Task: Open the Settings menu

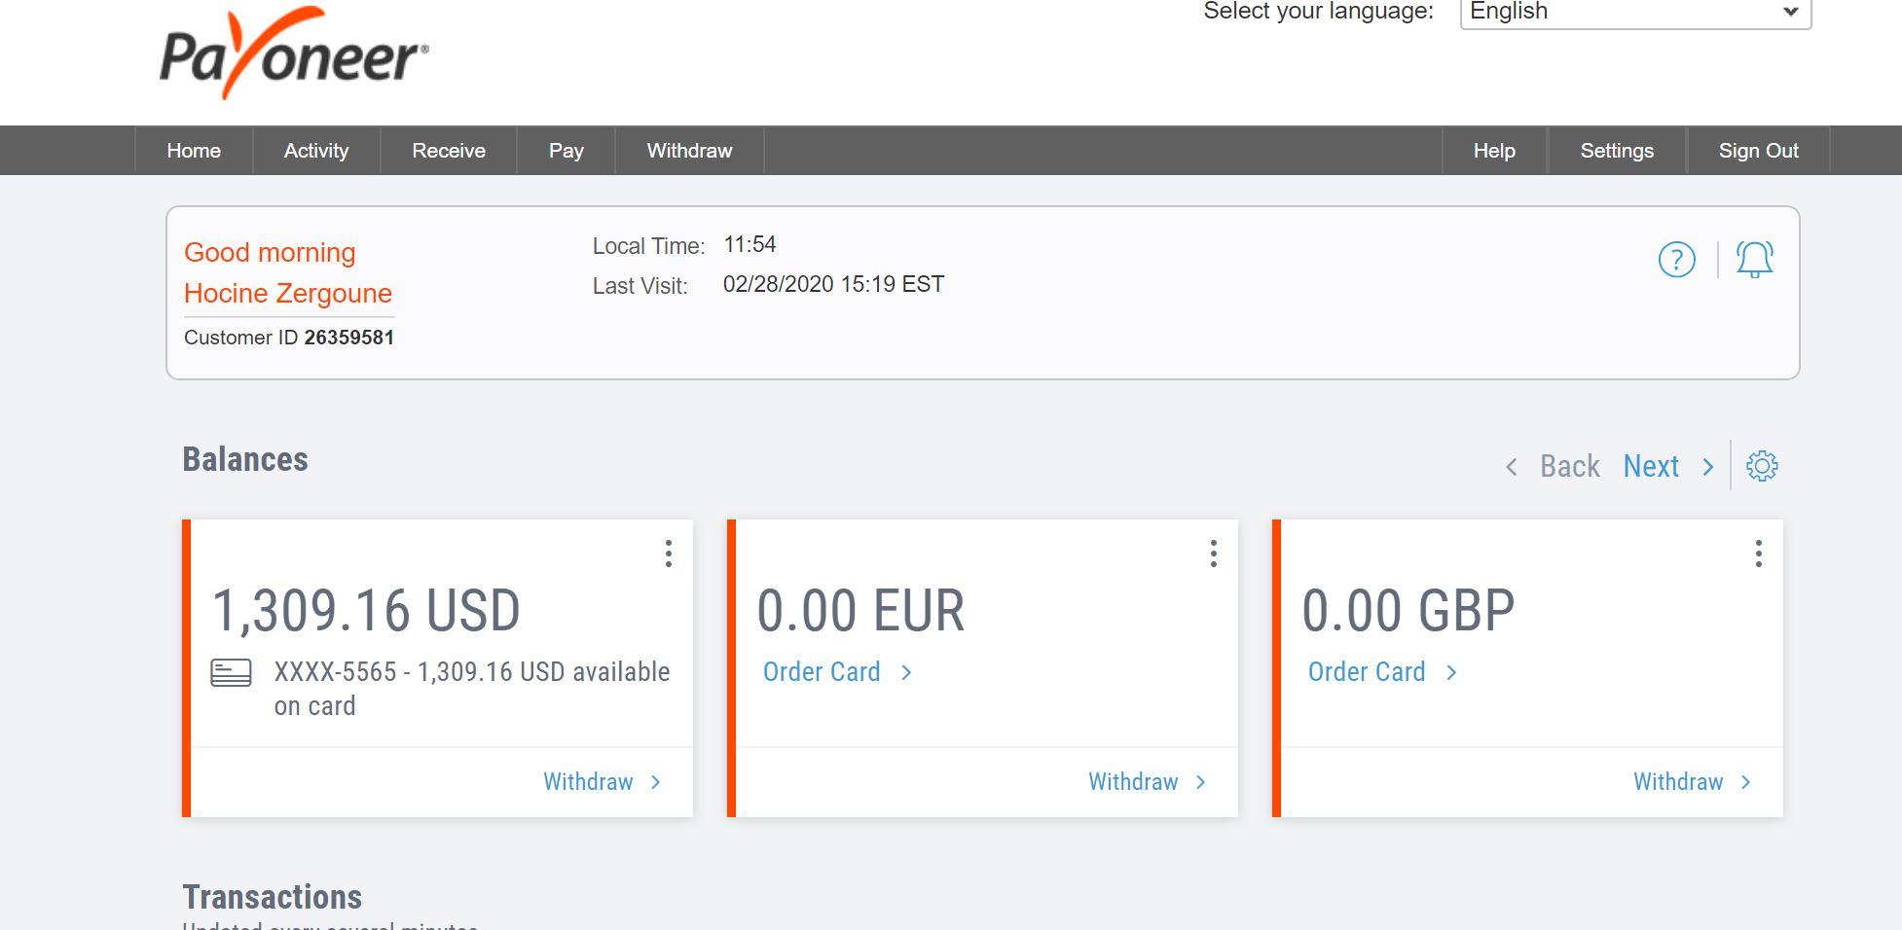Action: tap(1617, 151)
